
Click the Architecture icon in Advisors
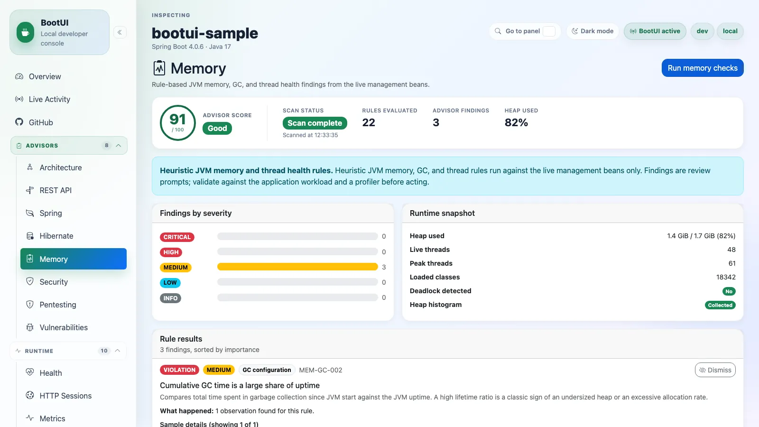pyautogui.click(x=30, y=167)
